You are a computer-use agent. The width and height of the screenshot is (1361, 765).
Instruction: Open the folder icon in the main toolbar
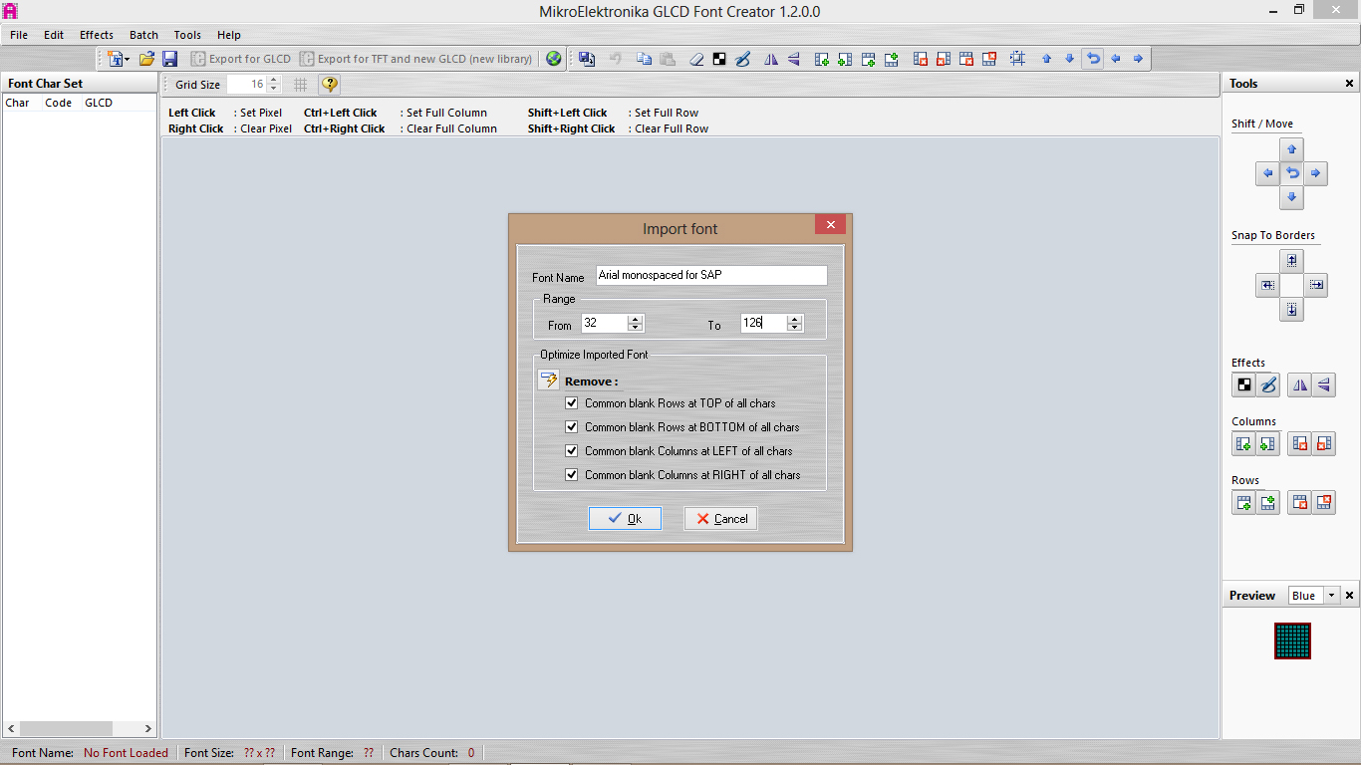click(x=146, y=59)
